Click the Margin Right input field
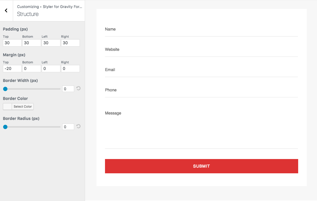 70,69
